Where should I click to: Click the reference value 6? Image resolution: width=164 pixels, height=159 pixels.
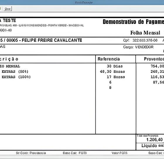coord(110,82)
